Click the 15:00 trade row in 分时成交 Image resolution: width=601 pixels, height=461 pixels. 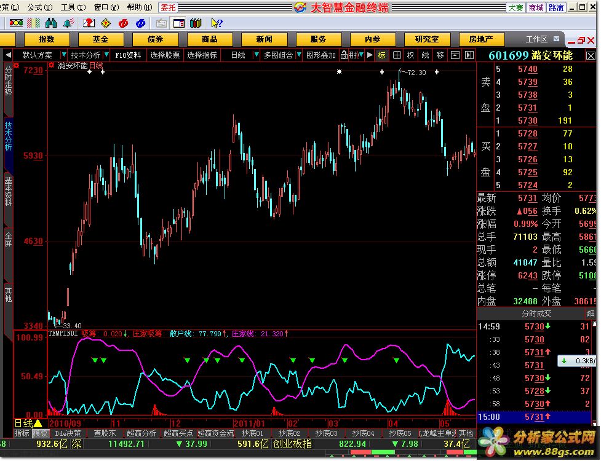pyautogui.click(x=534, y=417)
